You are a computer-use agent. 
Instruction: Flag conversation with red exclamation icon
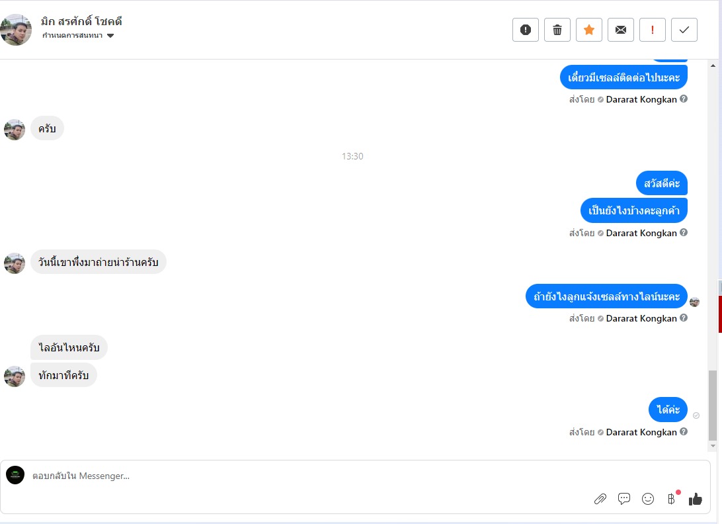tap(653, 30)
